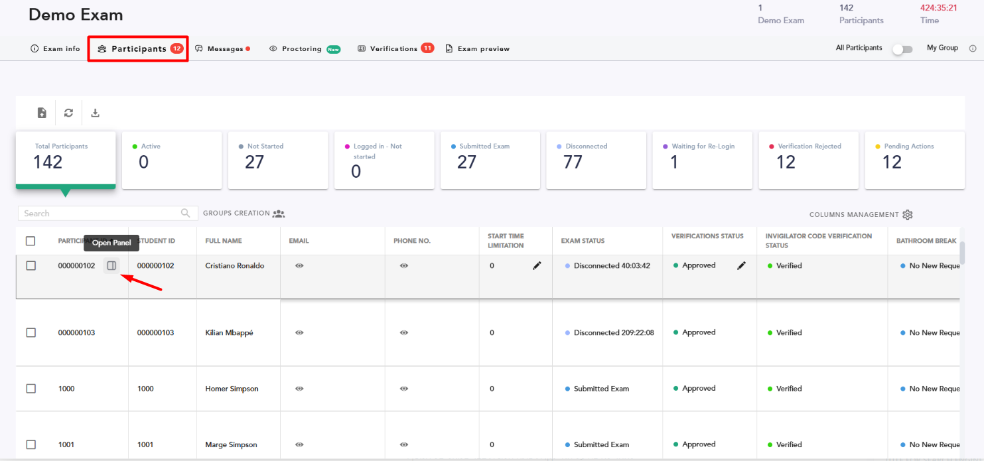Click name Homer Simpson
The image size is (984, 461).
(x=232, y=389)
